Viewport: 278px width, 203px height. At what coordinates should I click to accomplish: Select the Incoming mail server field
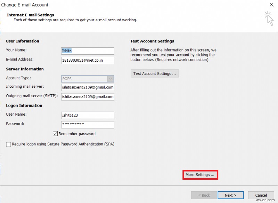(x=87, y=87)
